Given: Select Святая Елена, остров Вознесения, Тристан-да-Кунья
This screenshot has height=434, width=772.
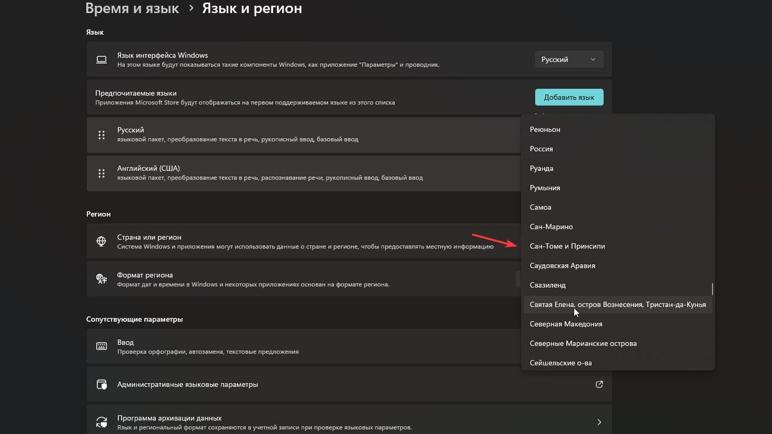Looking at the screenshot, I should point(618,304).
